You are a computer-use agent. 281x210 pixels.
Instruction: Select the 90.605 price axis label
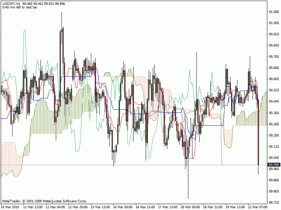click(x=274, y=79)
